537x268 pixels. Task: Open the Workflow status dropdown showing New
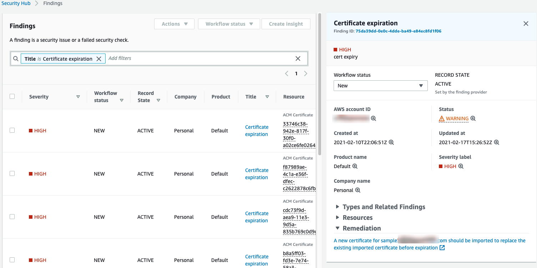(380, 85)
